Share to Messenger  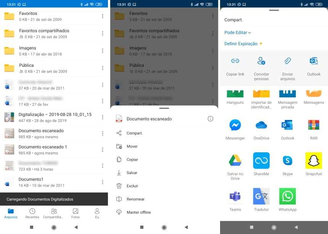tap(235, 129)
